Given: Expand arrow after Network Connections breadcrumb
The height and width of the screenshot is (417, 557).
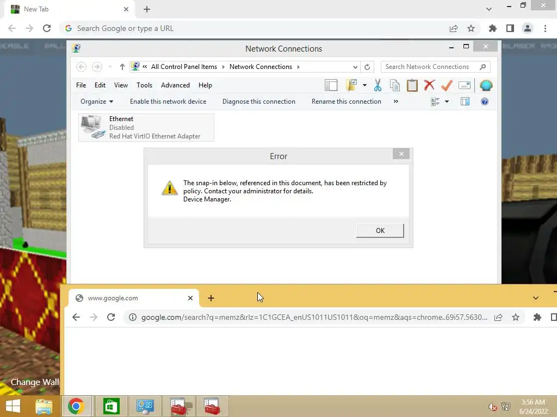Looking at the screenshot, I should click(299, 67).
